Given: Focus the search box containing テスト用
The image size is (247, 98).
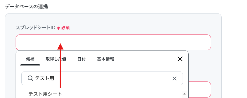Looking at the screenshot, I should pos(102,78).
